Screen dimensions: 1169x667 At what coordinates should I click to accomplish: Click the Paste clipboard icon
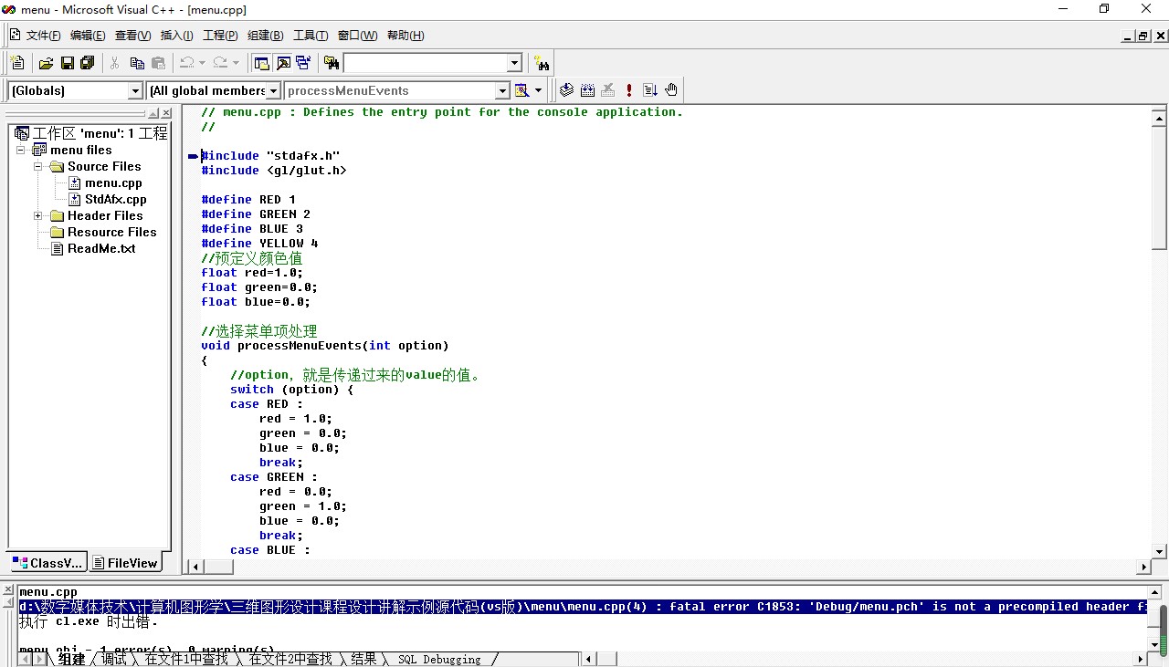159,63
